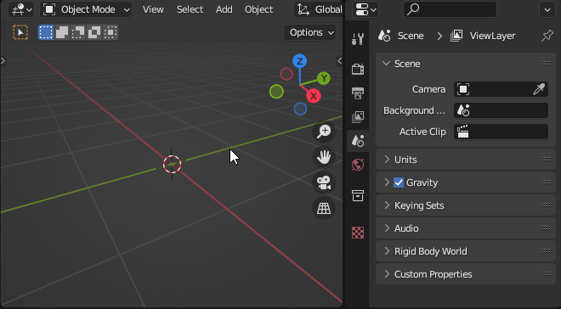Image resolution: width=561 pixels, height=309 pixels.
Task: Click the Units panel drag handle
Action: click(546, 159)
